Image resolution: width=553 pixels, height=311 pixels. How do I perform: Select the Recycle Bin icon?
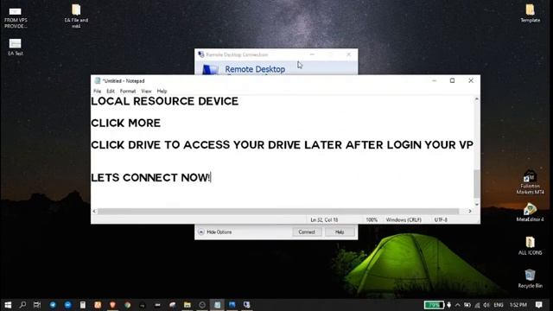[x=530, y=278]
